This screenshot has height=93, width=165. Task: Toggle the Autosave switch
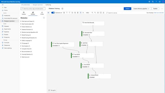(x=53, y=13)
